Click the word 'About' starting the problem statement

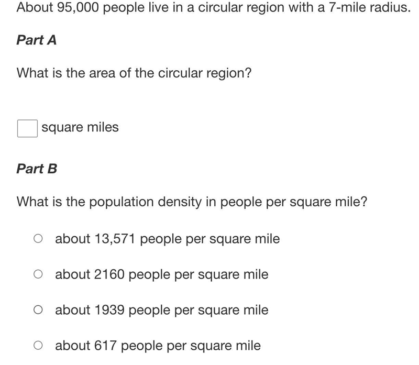coord(35,7)
